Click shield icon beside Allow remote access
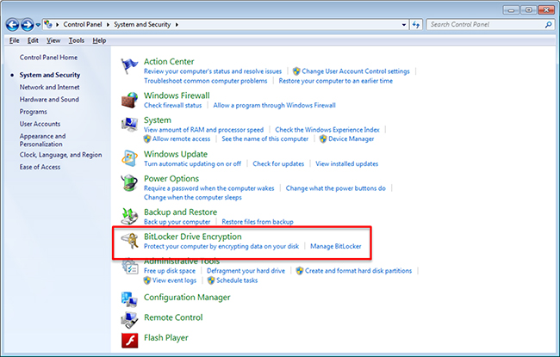The height and width of the screenshot is (357, 560). (x=146, y=138)
